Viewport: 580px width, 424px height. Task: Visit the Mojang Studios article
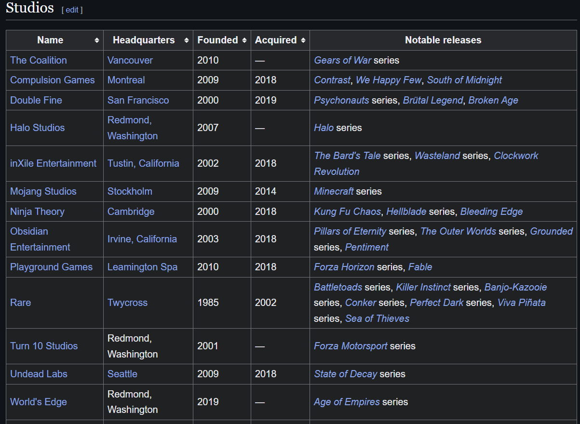[43, 191]
